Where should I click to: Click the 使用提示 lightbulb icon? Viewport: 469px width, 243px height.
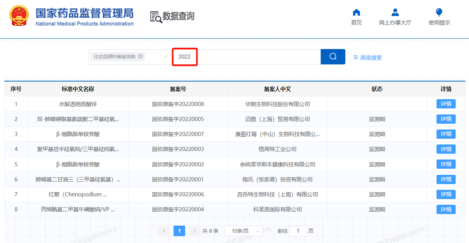439,13
